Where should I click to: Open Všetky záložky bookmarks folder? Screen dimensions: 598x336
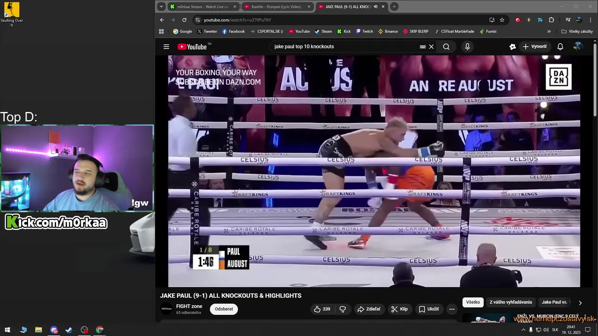tap(577, 31)
